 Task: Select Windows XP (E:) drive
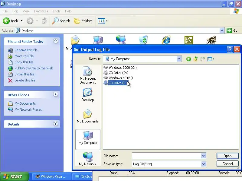(x=118, y=78)
